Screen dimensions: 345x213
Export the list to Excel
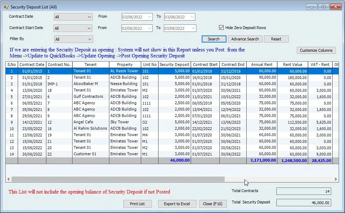click(x=177, y=204)
